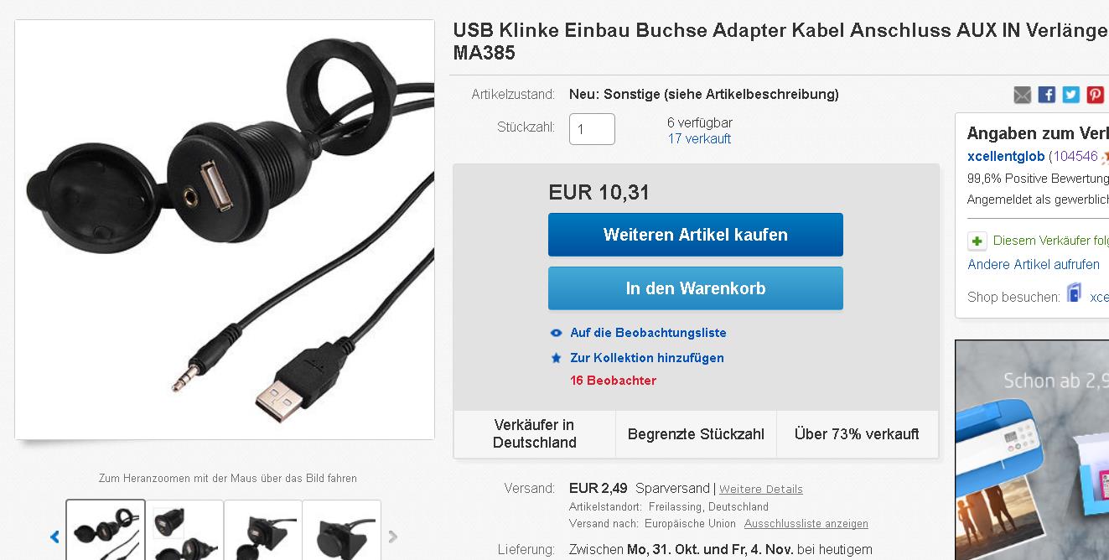
Task: Open the 17 verkauft link
Action: pos(699,139)
